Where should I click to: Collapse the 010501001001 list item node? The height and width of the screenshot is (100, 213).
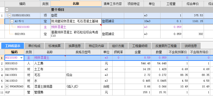[x=9, y=16]
